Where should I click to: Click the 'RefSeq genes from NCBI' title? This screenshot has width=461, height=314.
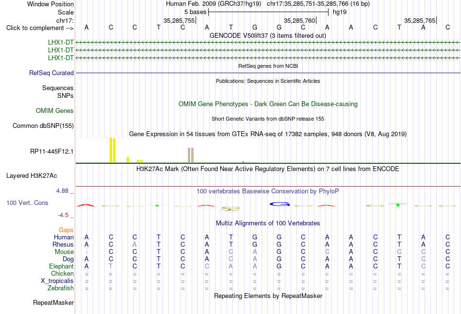[268, 66]
